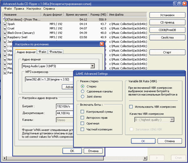Open the Настройки menu
Screen dimensions: 188x163
[34, 9]
